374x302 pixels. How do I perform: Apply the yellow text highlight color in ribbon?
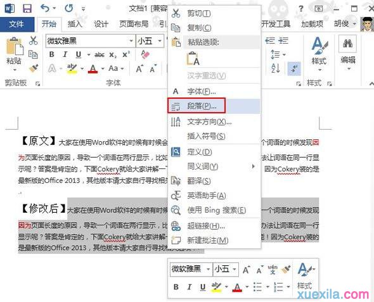pos(72,68)
